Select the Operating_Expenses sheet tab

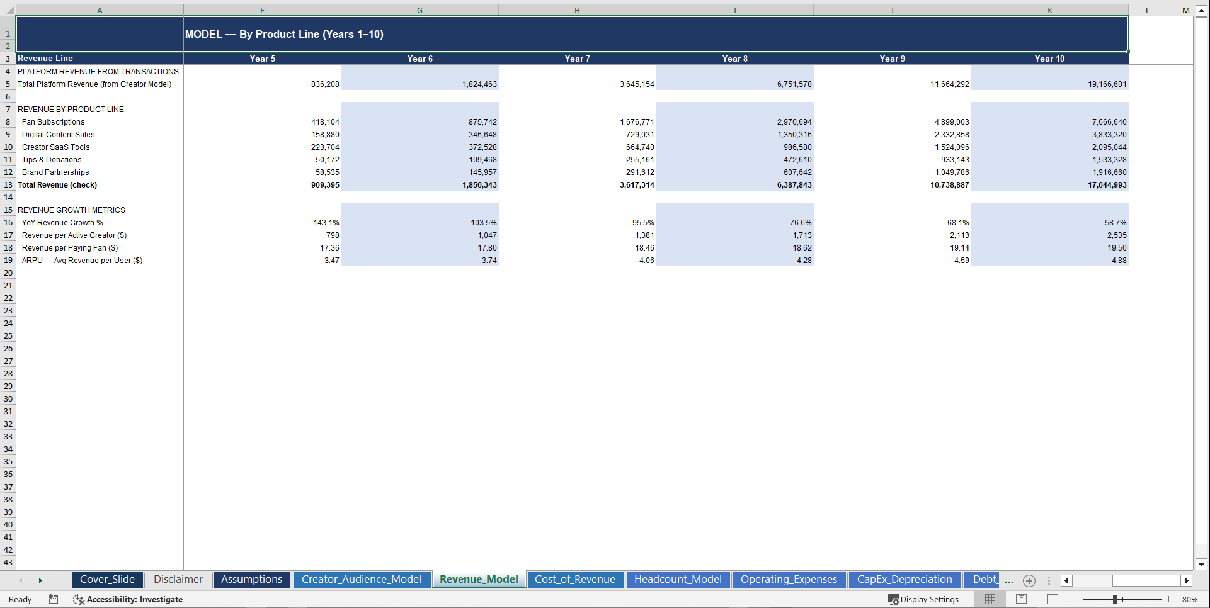tap(789, 580)
